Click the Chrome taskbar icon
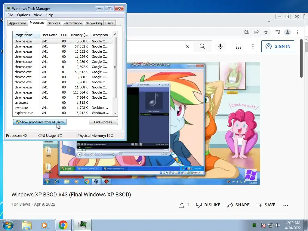The height and width of the screenshot is (231, 308). [x=63, y=225]
